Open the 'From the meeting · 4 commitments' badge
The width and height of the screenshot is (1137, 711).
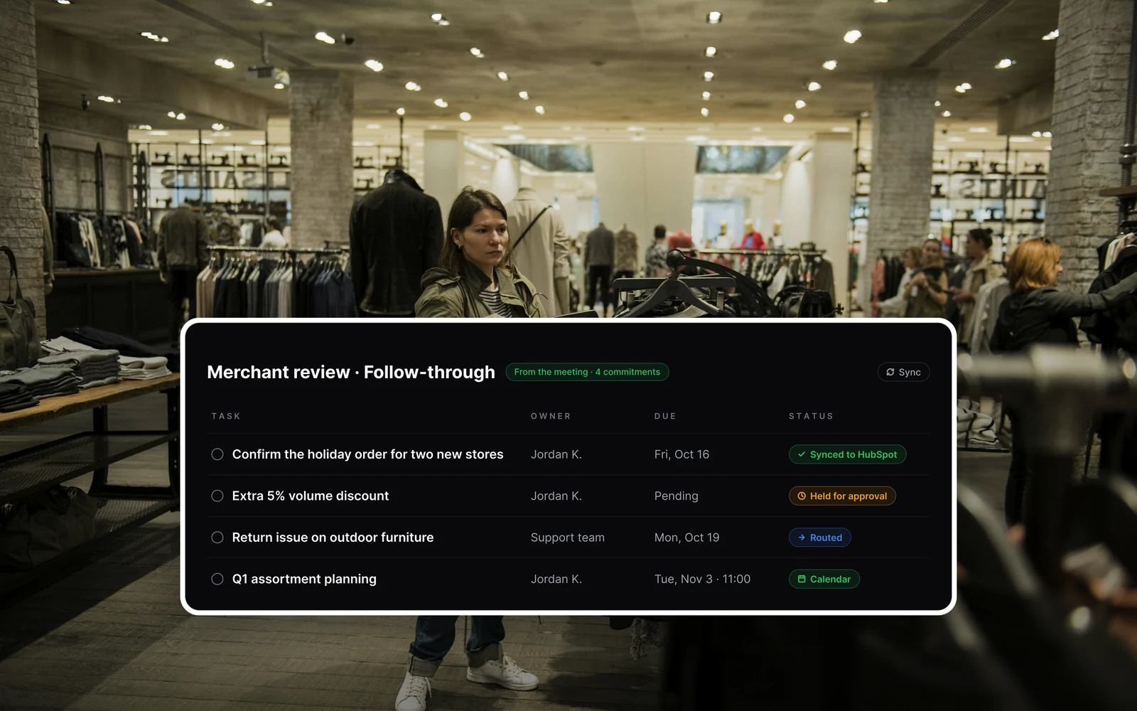pos(587,372)
